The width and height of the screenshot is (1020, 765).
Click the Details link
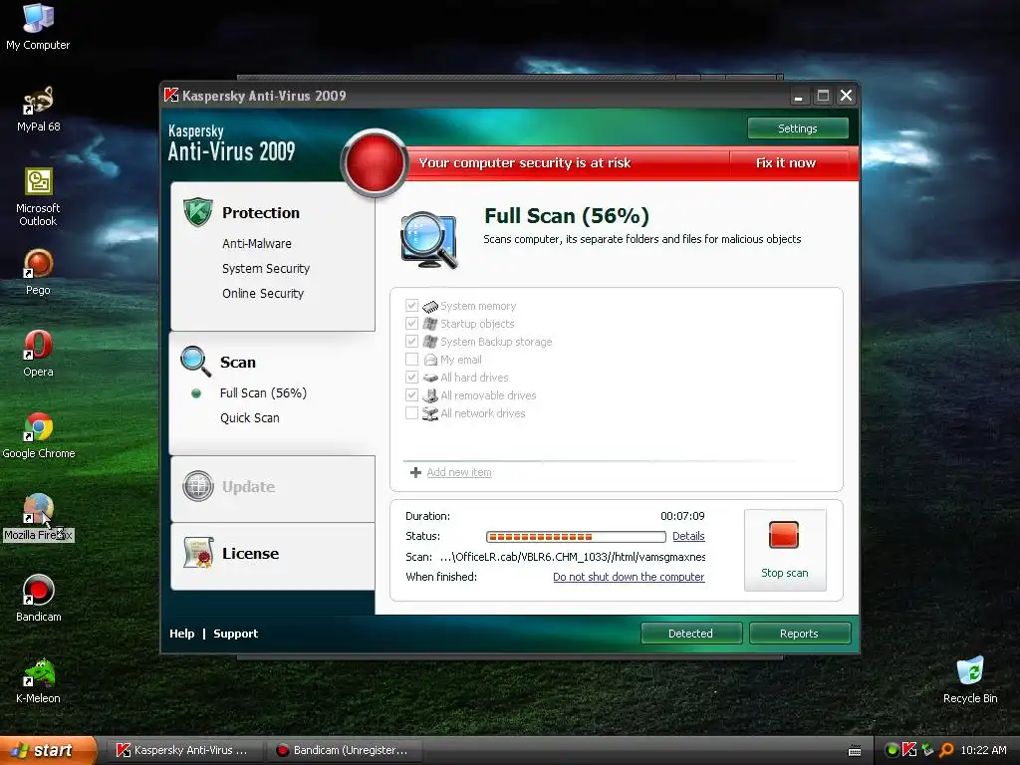688,536
